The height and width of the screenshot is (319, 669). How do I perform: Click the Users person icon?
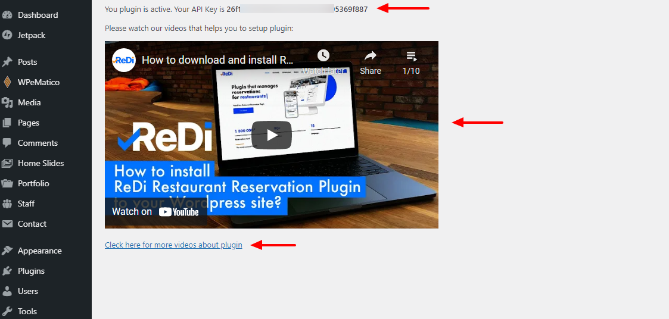[x=7, y=291]
